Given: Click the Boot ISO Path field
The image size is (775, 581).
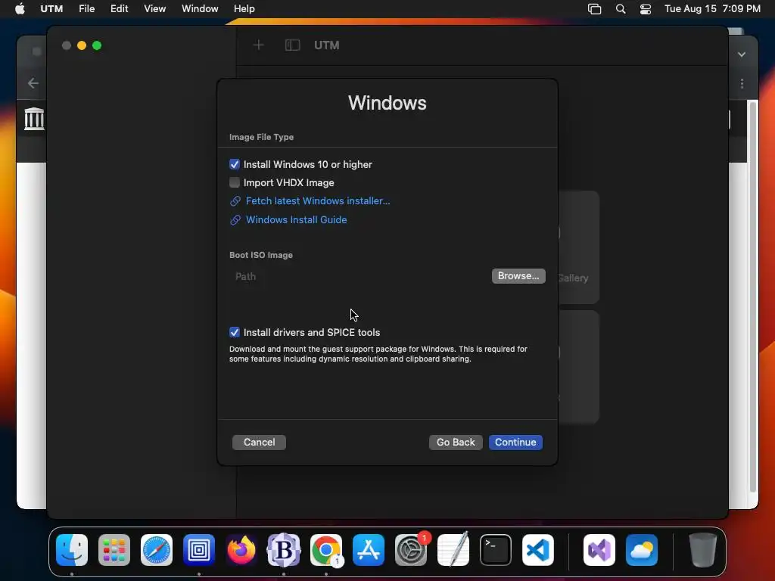Looking at the screenshot, I should point(359,276).
